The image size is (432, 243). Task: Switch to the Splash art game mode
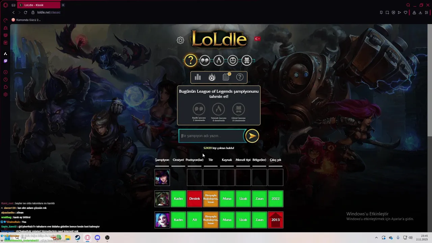coord(247,60)
